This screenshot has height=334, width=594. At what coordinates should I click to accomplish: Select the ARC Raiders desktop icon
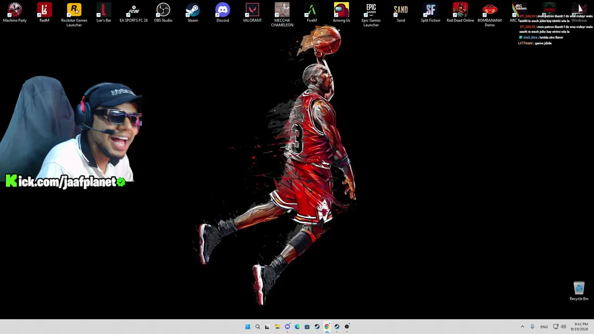(519, 13)
